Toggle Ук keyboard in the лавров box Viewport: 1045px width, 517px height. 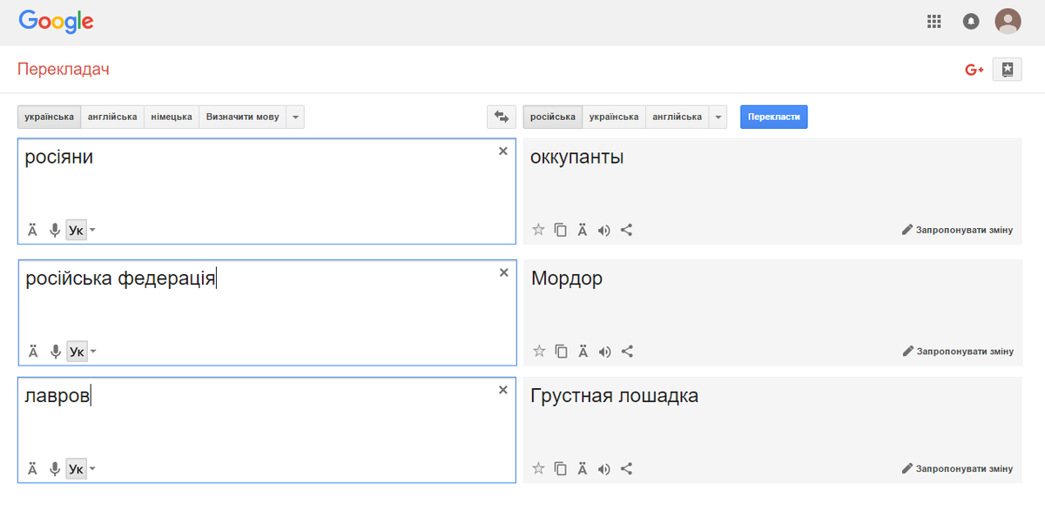pos(77,469)
